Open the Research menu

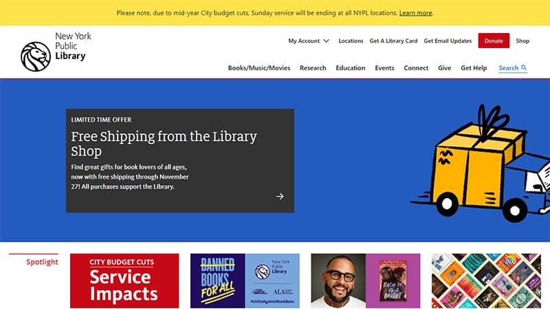tap(313, 67)
